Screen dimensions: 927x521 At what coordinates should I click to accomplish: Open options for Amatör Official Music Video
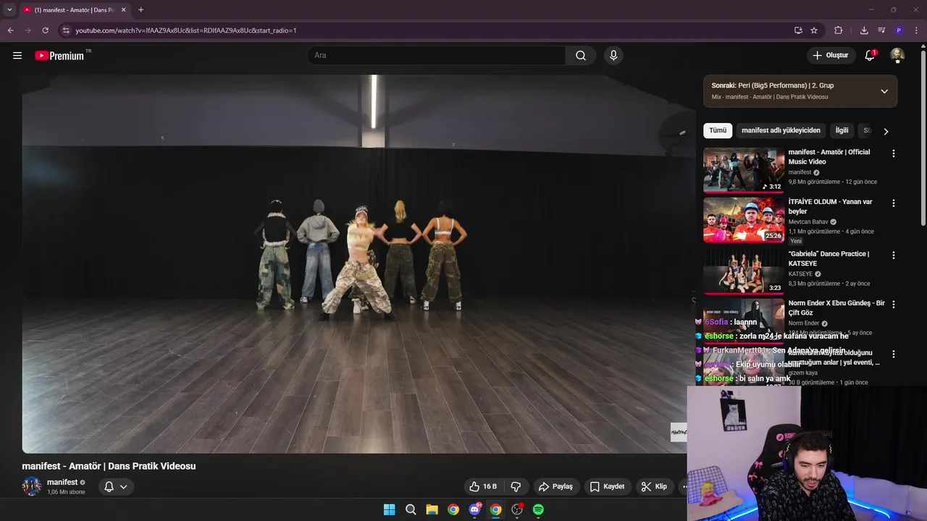point(893,153)
